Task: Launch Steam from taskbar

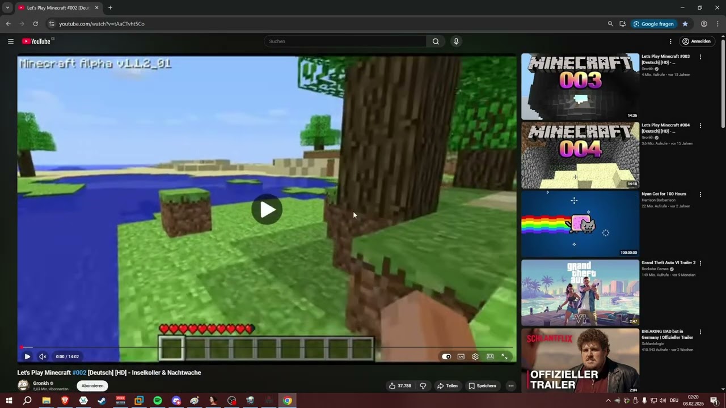Action: point(102,401)
